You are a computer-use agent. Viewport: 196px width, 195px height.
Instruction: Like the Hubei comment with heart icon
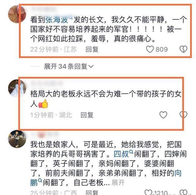tap(163, 115)
